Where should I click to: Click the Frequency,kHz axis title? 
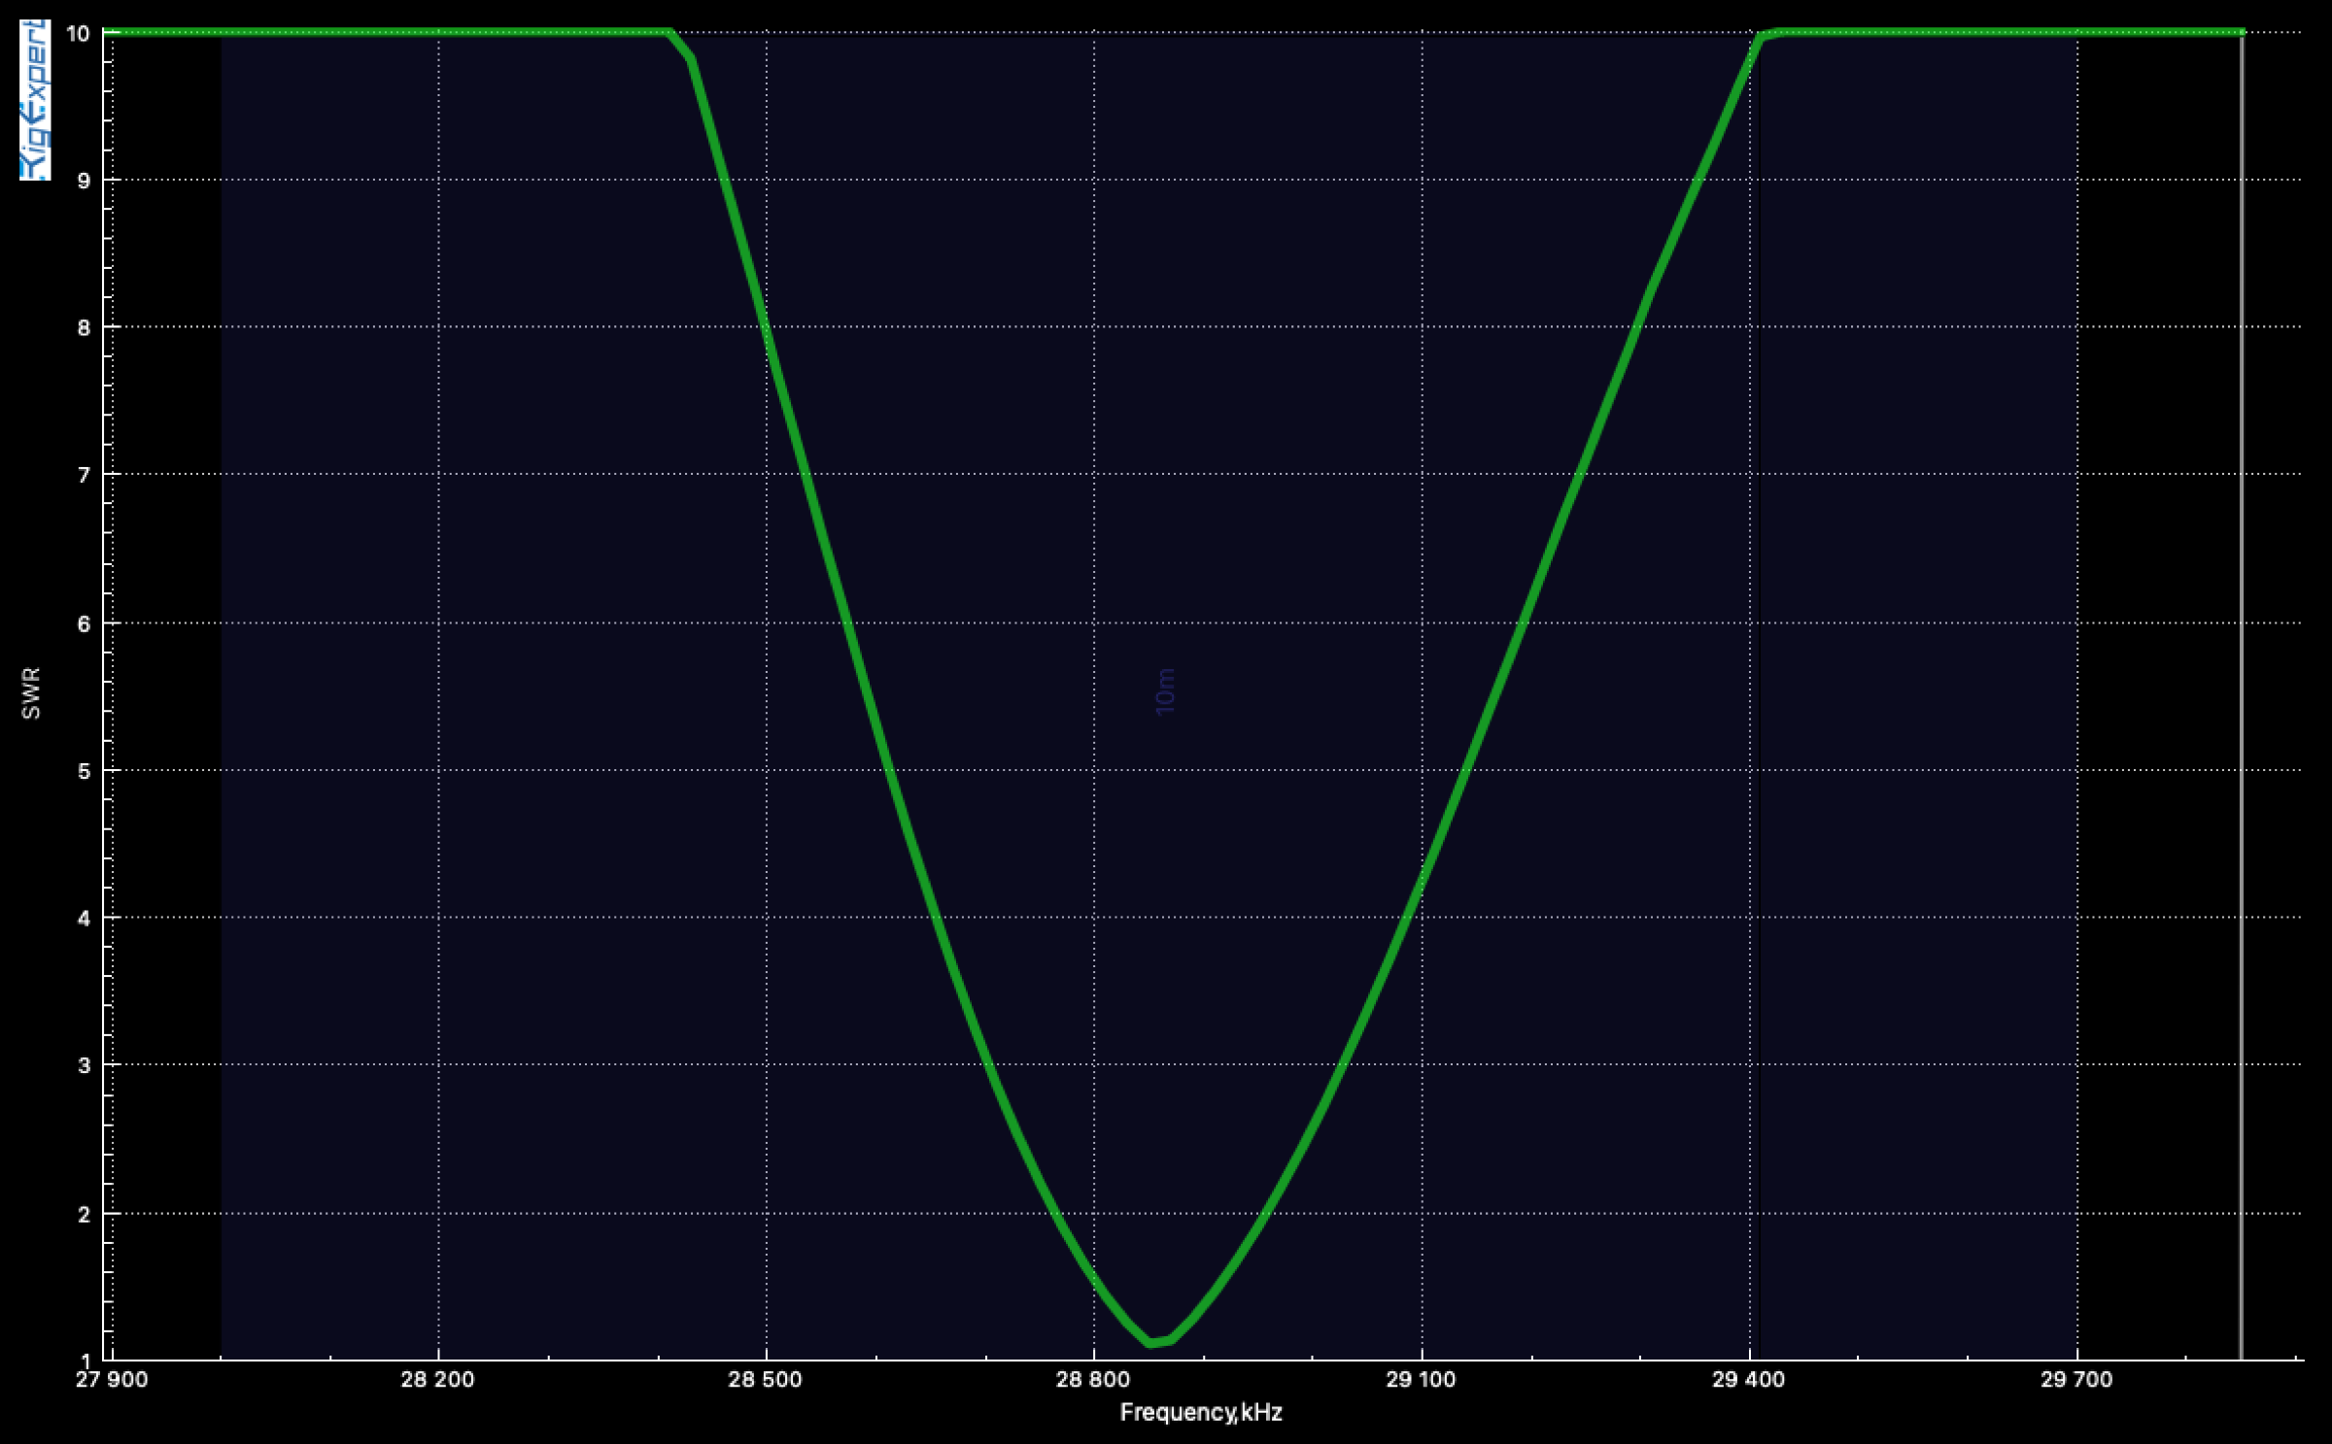[x=1201, y=1412]
